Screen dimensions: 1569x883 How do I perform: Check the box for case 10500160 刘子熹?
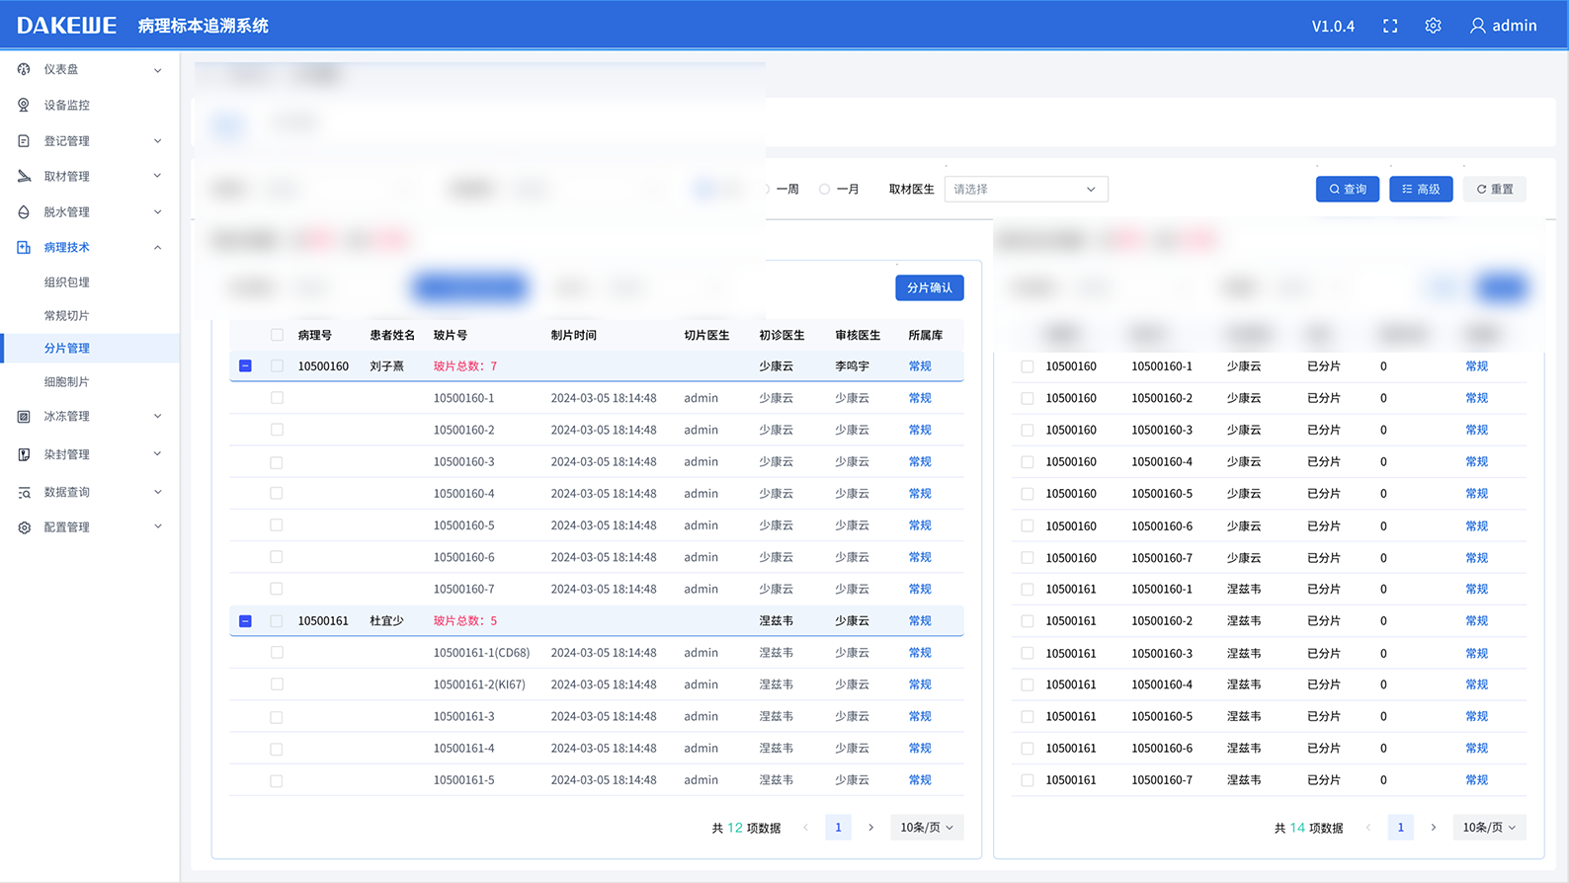(277, 365)
